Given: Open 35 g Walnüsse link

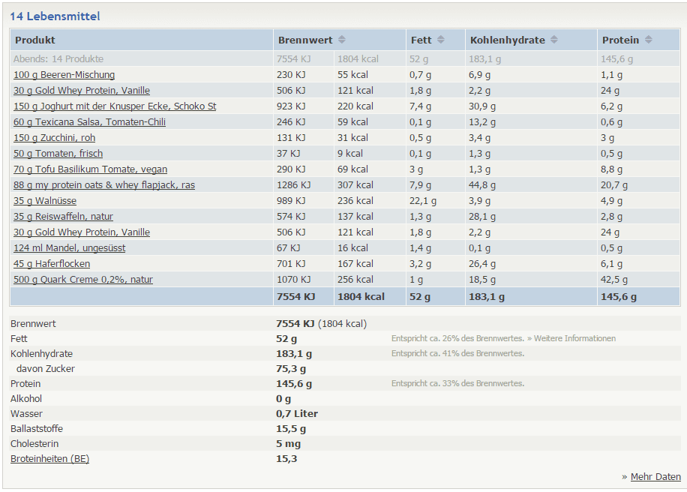Looking at the screenshot, I should click(45, 201).
